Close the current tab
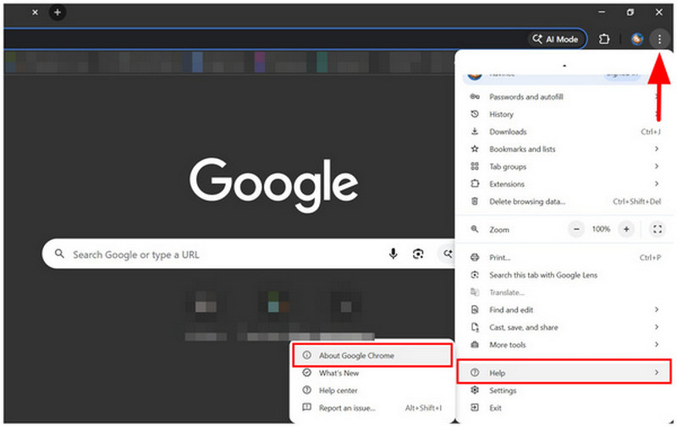This screenshot has height=427, width=677. click(x=35, y=13)
